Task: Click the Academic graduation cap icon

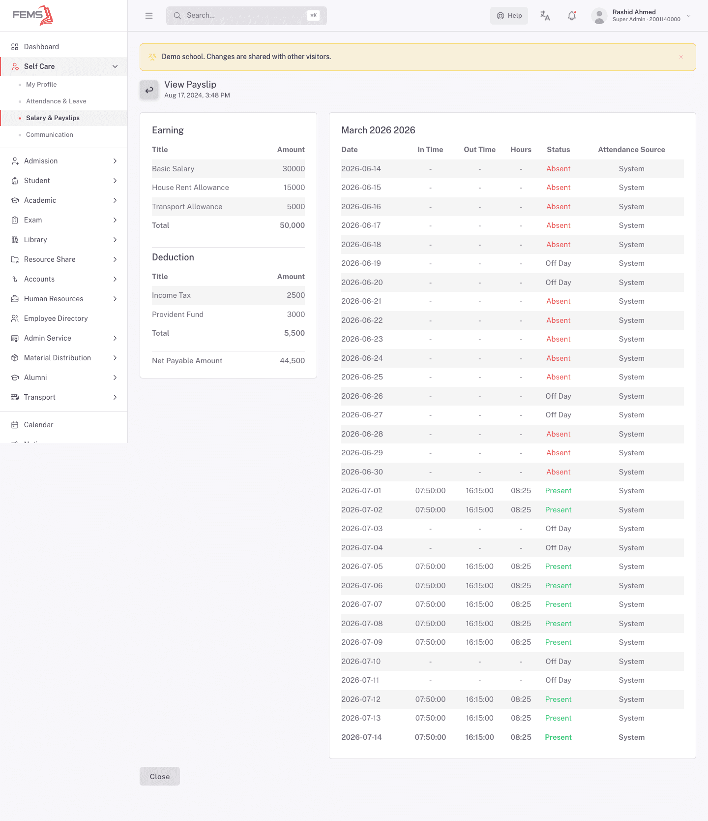Action: (15, 200)
